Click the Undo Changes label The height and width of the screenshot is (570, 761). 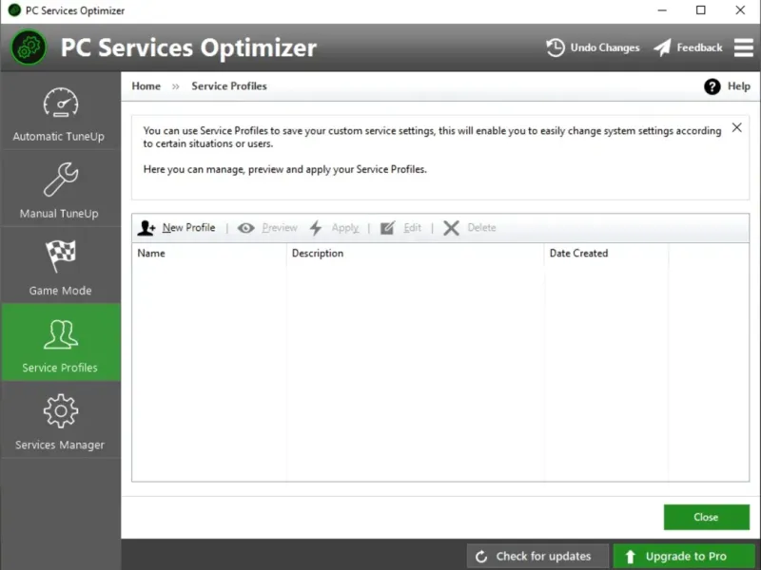605,47
